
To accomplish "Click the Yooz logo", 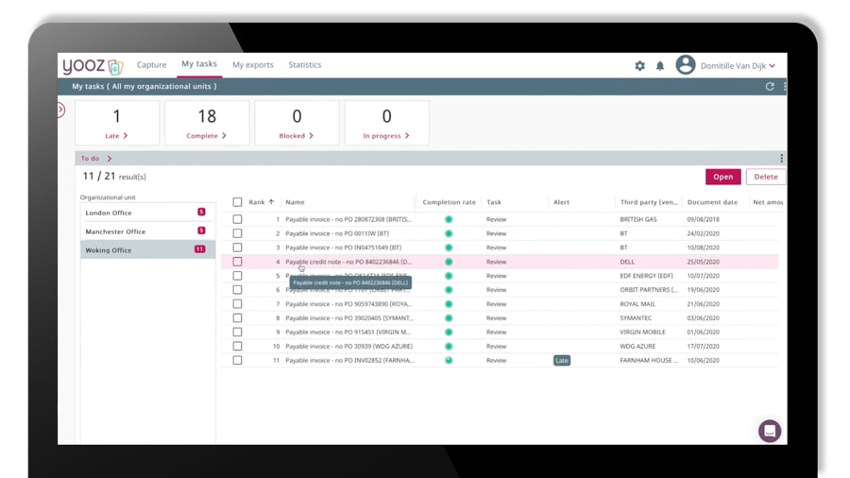I will [x=93, y=66].
